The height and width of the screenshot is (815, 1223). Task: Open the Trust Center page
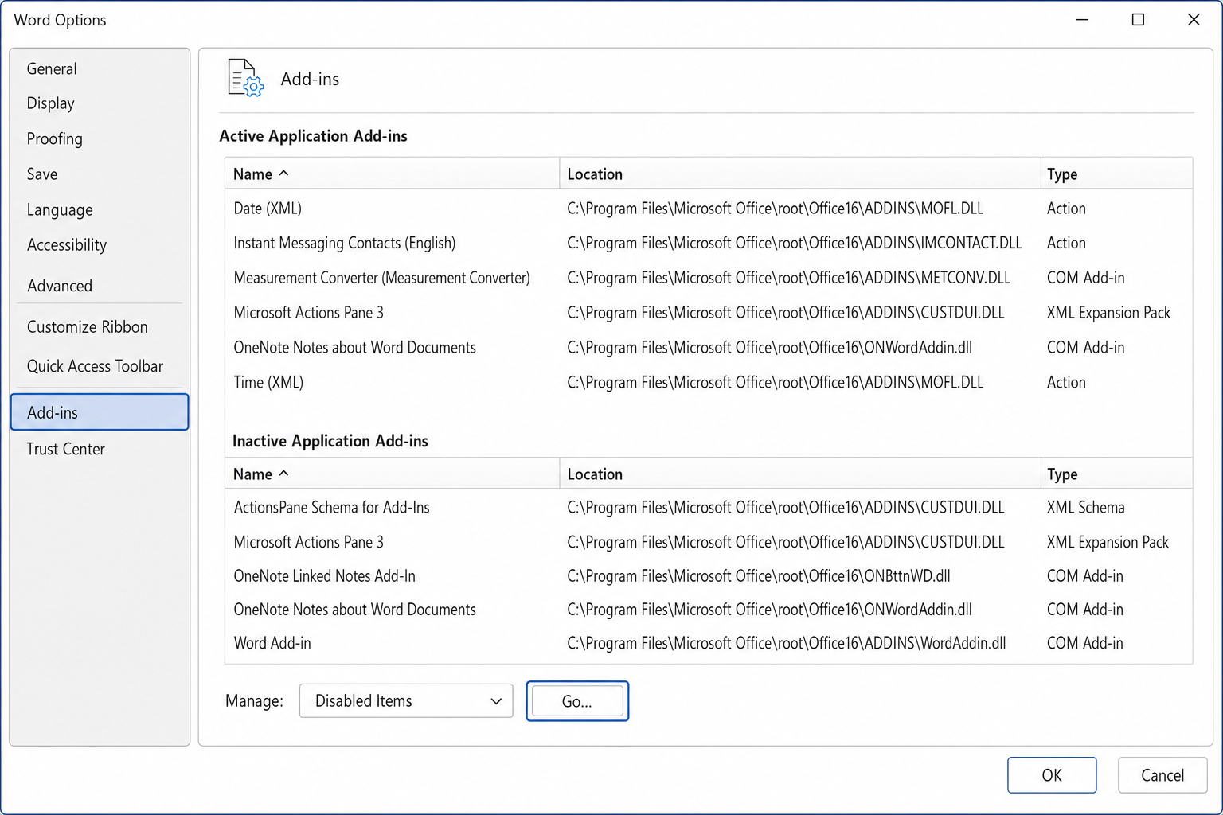(x=65, y=449)
